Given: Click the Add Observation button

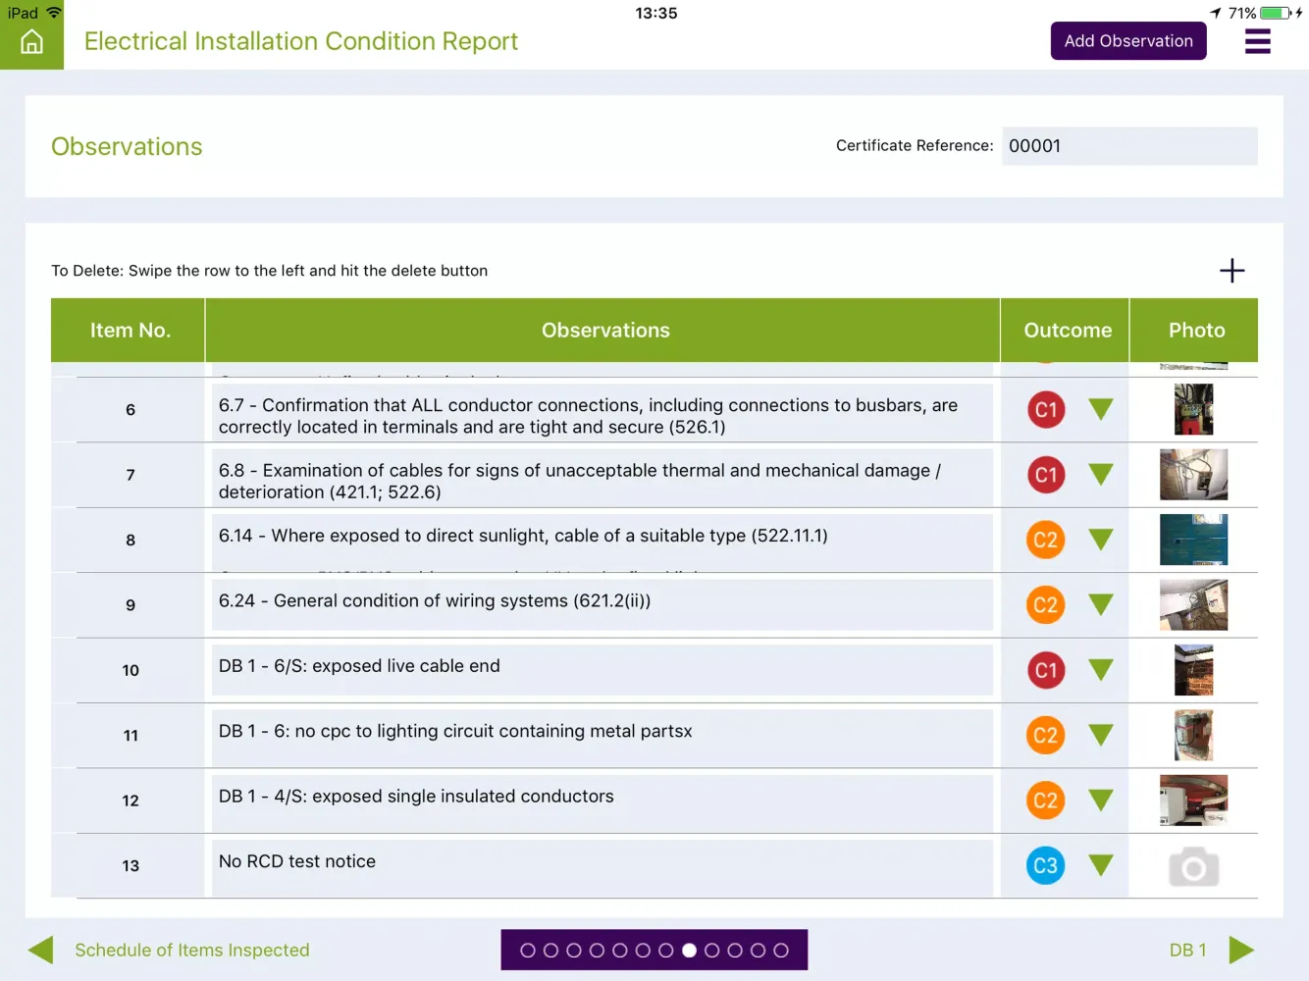Looking at the screenshot, I should point(1128,41).
